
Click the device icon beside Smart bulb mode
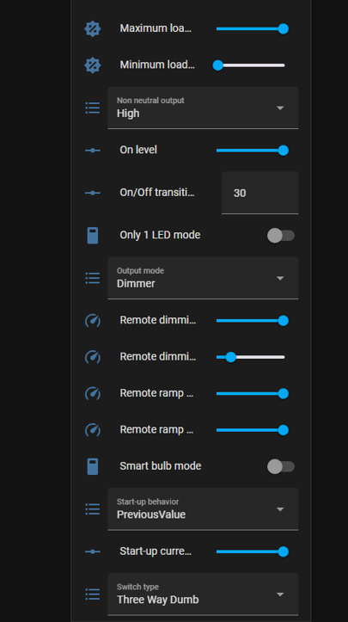tap(93, 466)
